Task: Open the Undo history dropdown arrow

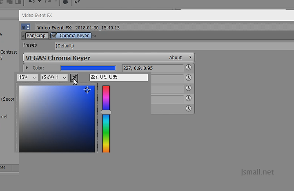Action: click(x=39, y=2)
